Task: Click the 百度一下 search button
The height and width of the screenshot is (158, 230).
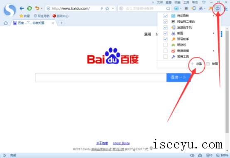Action: pyautogui.click(x=179, y=78)
